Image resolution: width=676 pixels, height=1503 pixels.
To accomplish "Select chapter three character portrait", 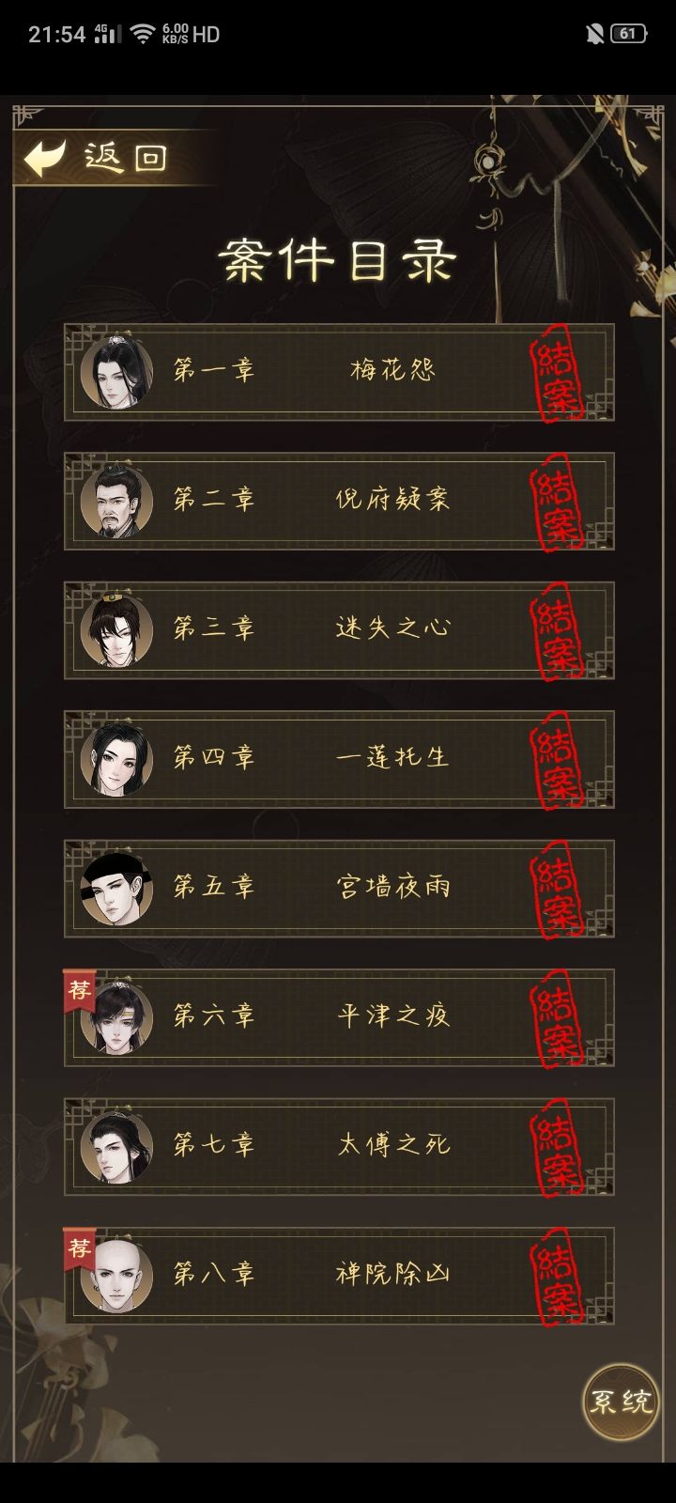I will coord(116,629).
